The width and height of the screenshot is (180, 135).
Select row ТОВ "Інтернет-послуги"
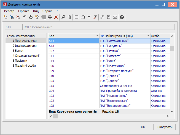point(109,71)
